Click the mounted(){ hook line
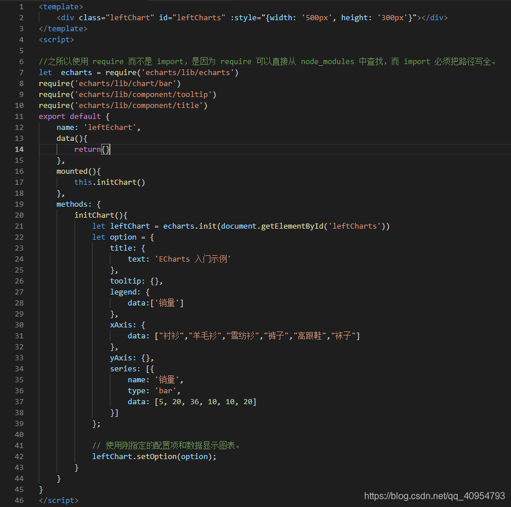511x507 pixels. click(x=79, y=172)
